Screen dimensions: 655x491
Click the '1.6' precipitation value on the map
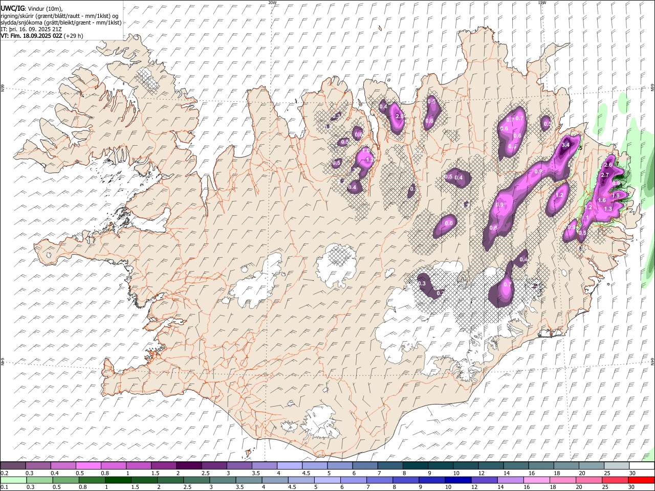point(602,200)
